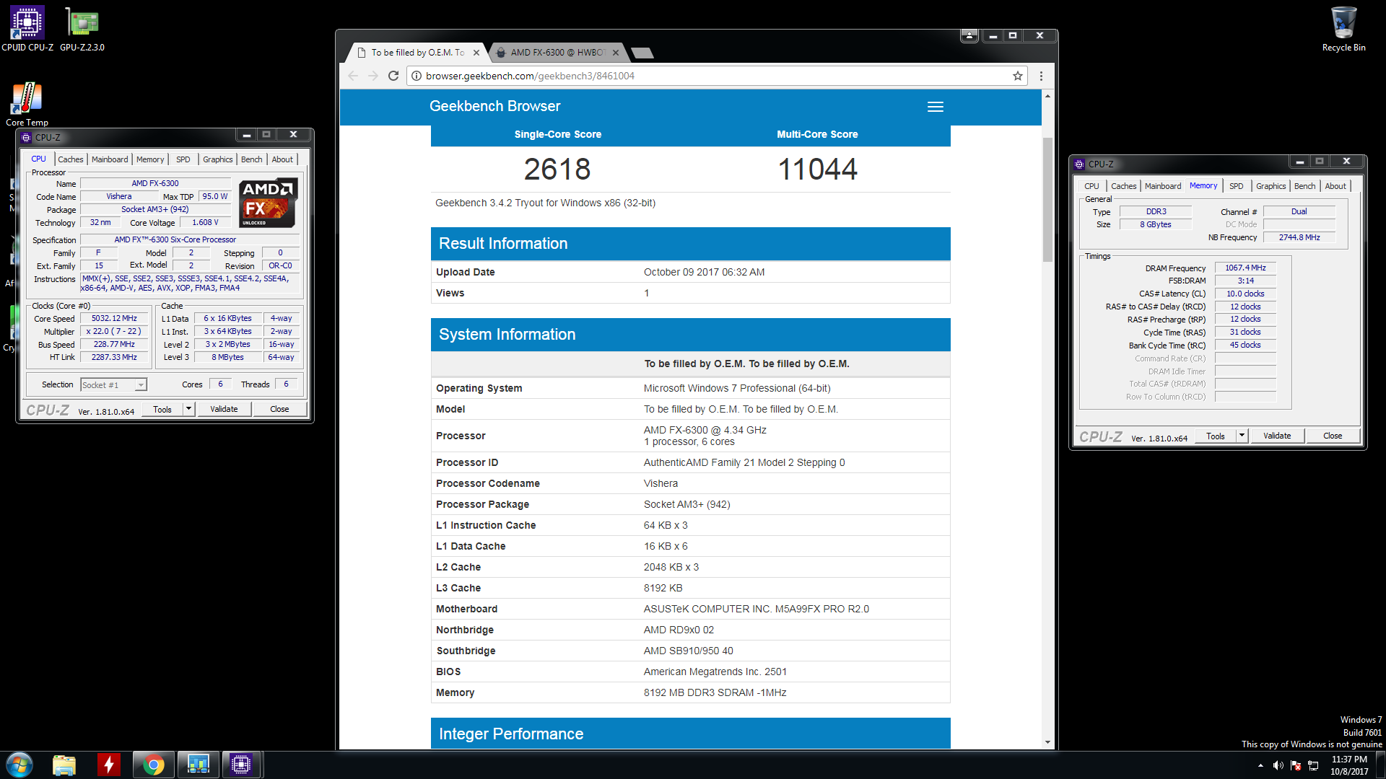
Task: Click Show Desktop button at taskbar end
Action: click(1380, 765)
